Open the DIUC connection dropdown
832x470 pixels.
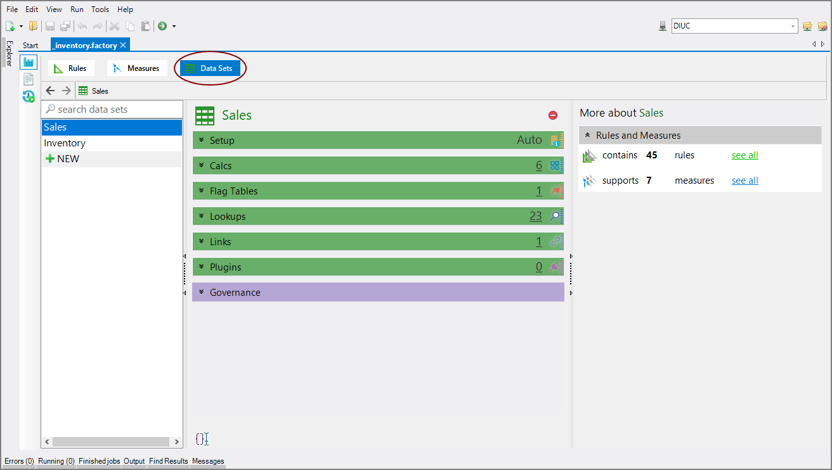click(x=794, y=26)
